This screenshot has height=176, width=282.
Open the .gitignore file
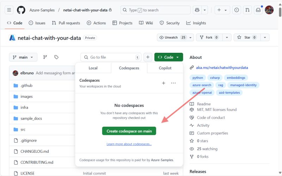click(29, 140)
